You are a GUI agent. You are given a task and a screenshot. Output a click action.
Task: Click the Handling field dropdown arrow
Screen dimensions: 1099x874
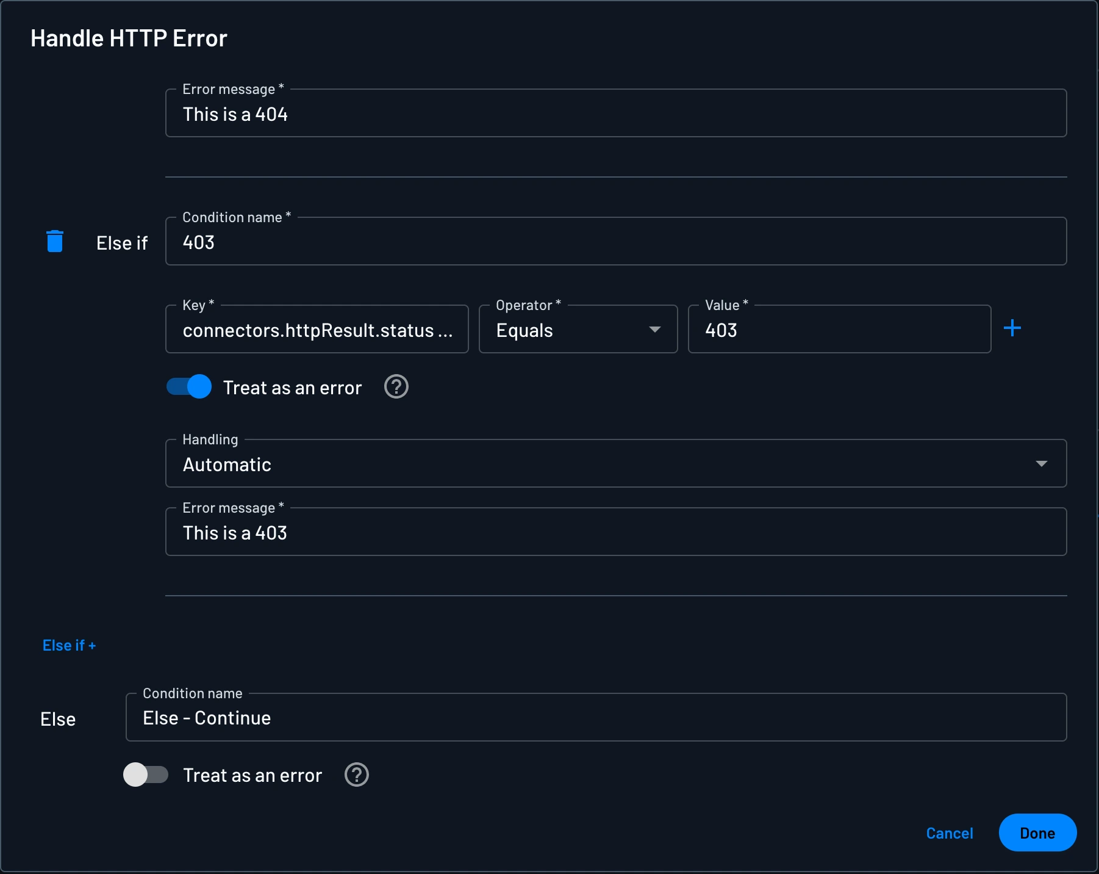(x=1042, y=463)
